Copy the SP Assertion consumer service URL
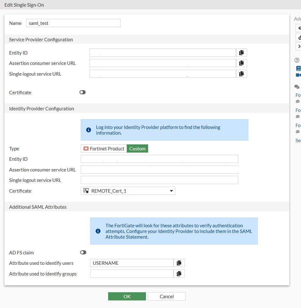301x308 pixels. (241, 63)
